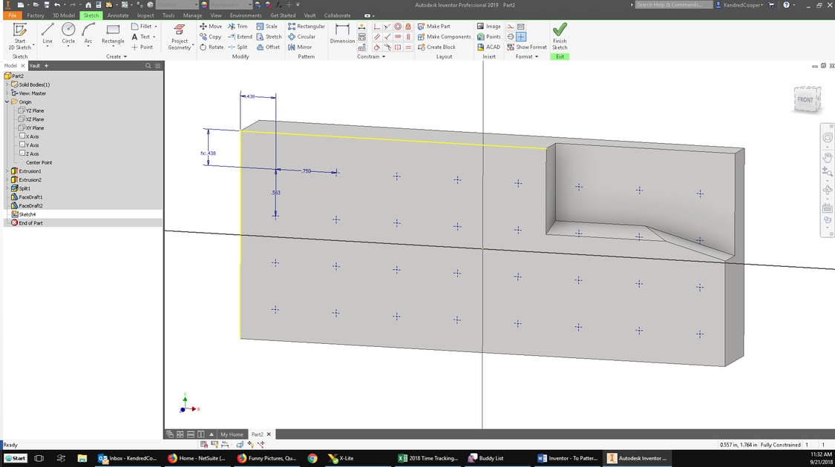The image size is (835, 467).
Task: Click the Pan icon in the navigation bar
Action: (x=828, y=156)
